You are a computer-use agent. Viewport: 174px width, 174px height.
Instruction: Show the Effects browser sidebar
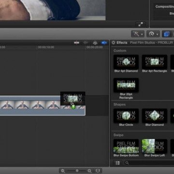click(117, 163)
